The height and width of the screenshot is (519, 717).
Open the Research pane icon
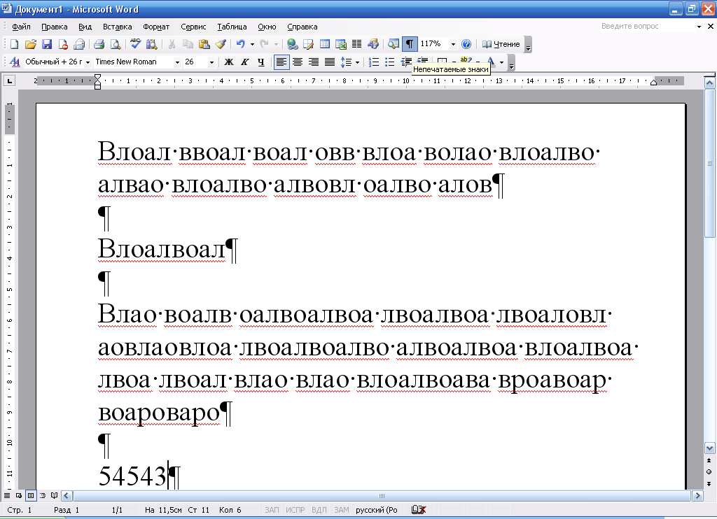(x=151, y=44)
